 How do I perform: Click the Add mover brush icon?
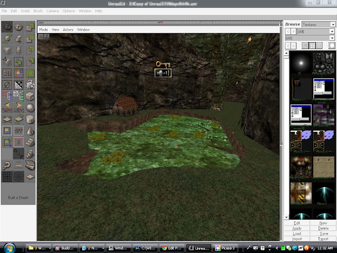tap(30, 85)
